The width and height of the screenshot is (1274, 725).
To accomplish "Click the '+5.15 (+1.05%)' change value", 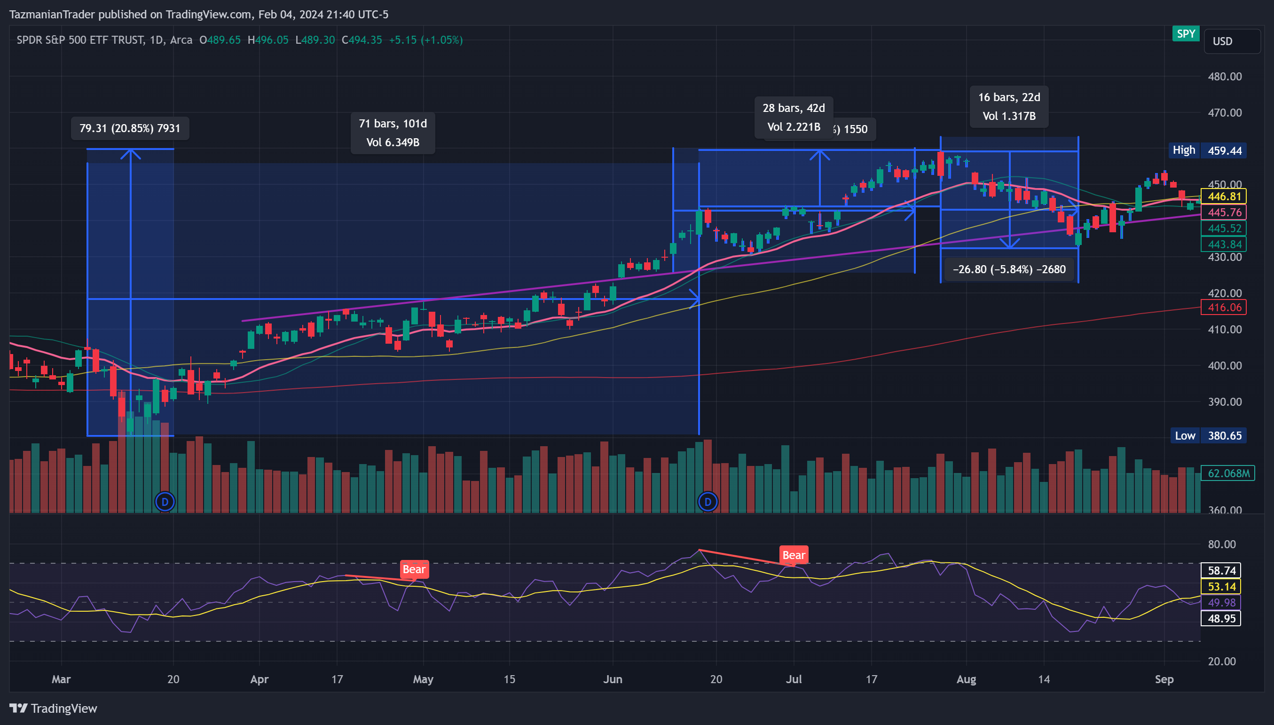I will 425,40.
